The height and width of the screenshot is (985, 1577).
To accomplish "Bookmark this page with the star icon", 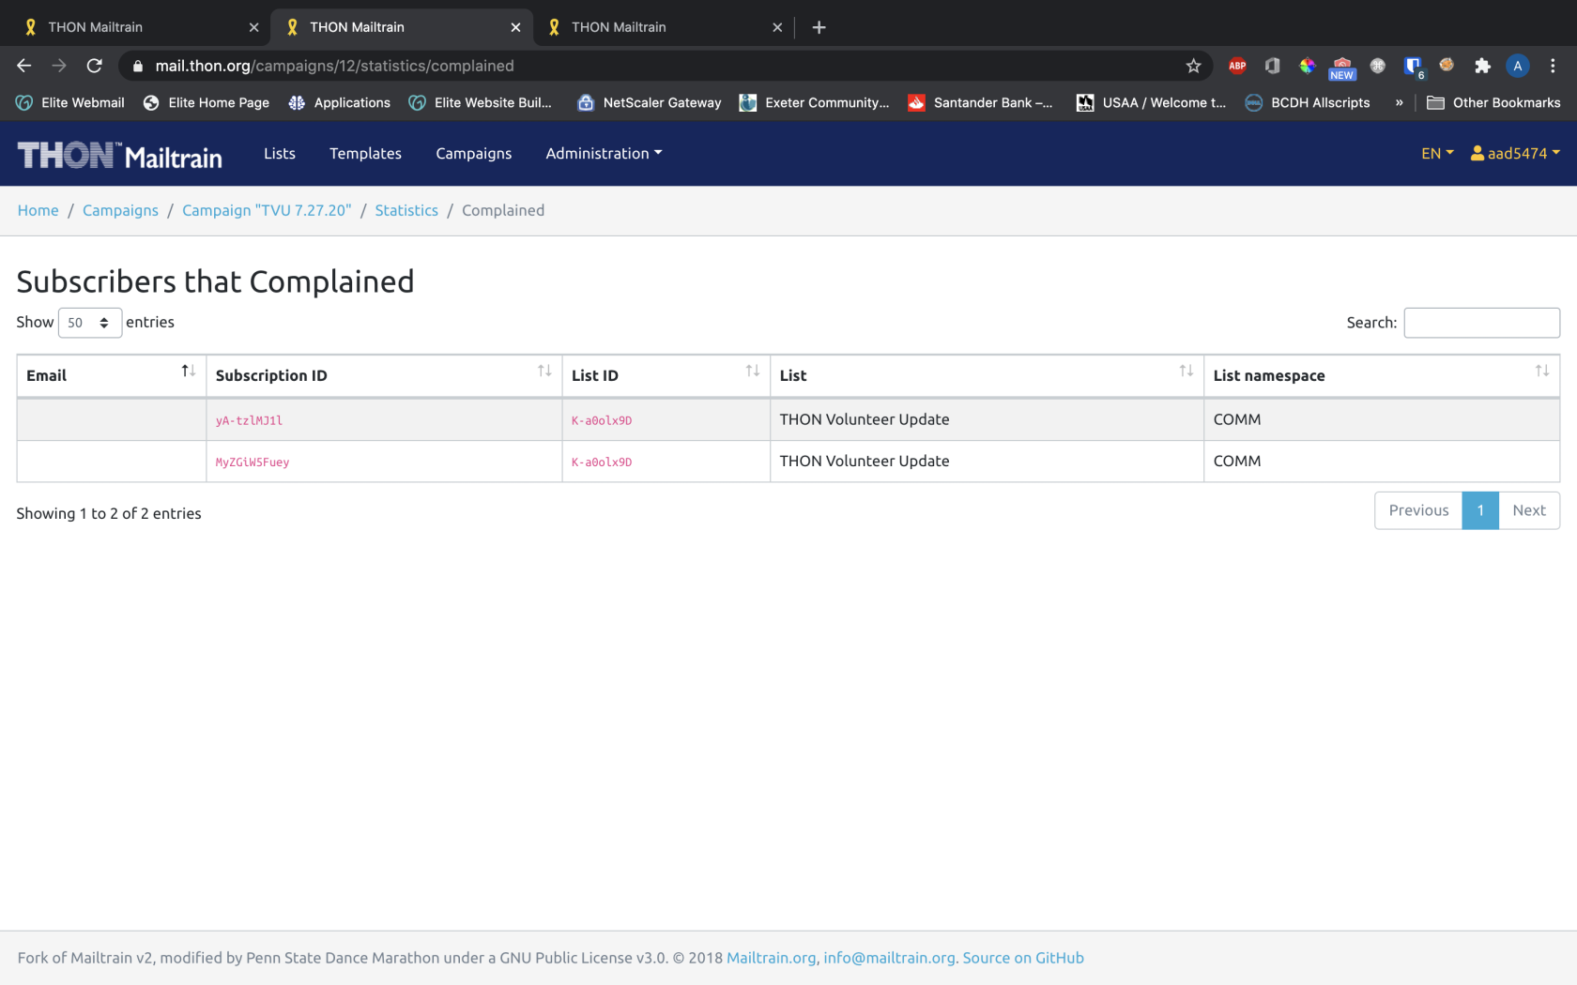I will coord(1193,66).
